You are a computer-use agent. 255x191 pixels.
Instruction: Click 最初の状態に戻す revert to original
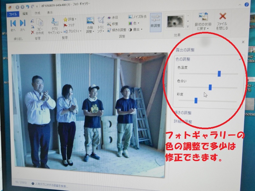coord(203,22)
